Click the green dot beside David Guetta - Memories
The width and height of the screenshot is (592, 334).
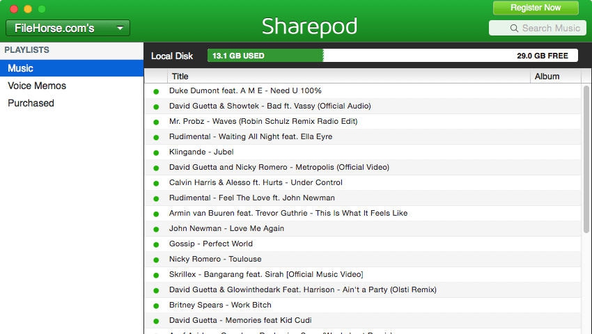pyautogui.click(x=156, y=321)
